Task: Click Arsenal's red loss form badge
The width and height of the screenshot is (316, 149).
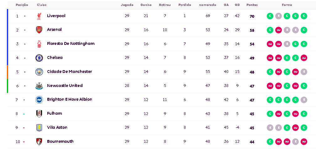Action: pyautogui.click(x=278, y=30)
